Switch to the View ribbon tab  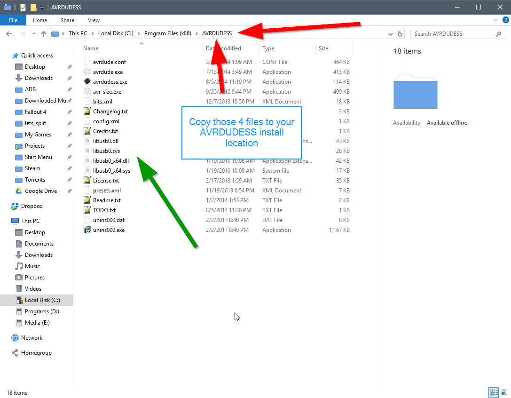[x=94, y=20]
